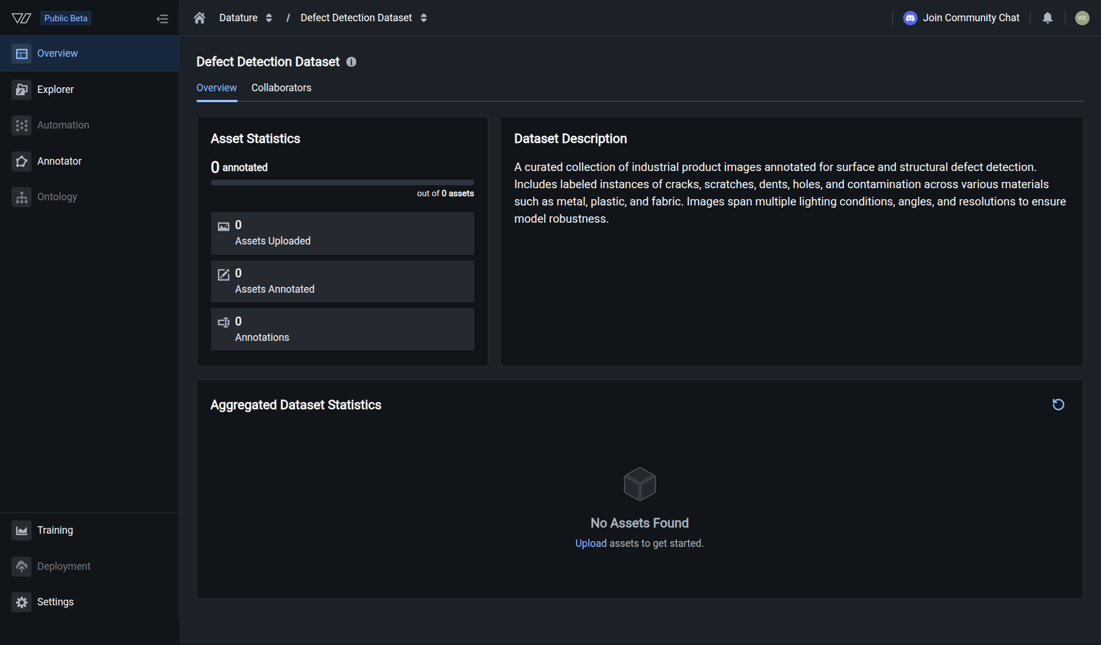This screenshot has height=645, width=1101.
Task: Open the Deployment rocket icon
Action: (22, 566)
